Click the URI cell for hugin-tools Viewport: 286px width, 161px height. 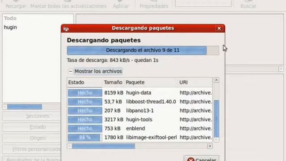(196, 119)
